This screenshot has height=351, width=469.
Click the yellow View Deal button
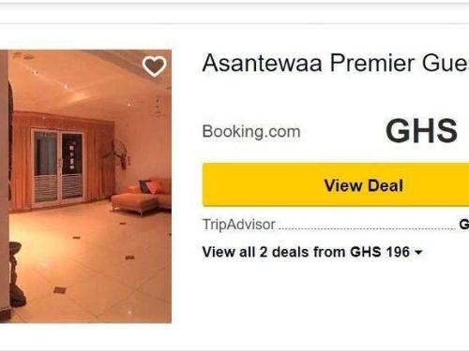tap(336, 184)
